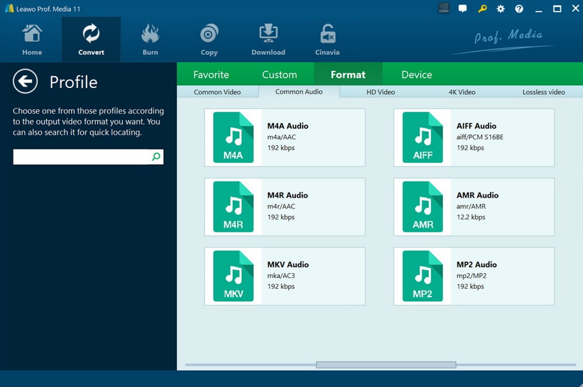Open the Copy disc module
The width and height of the screenshot is (583, 387).
point(209,40)
